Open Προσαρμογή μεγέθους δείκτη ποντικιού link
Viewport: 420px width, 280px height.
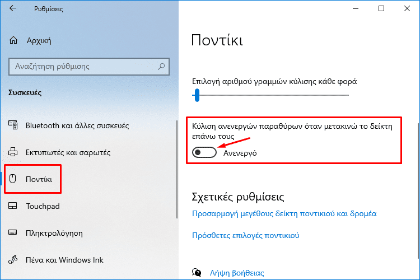pos(284,213)
